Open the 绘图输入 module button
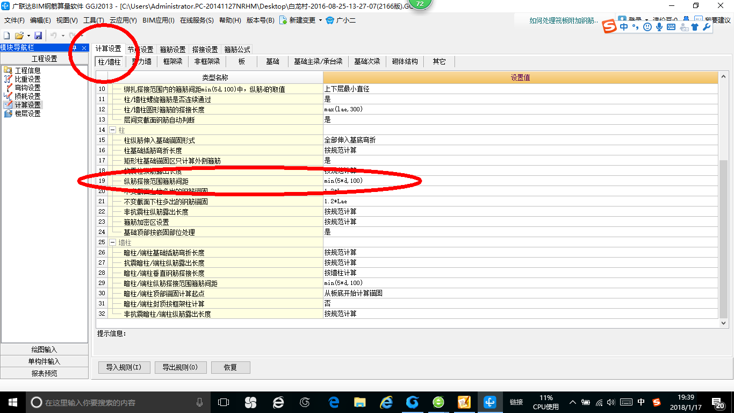This screenshot has width=734, height=413. click(x=44, y=350)
